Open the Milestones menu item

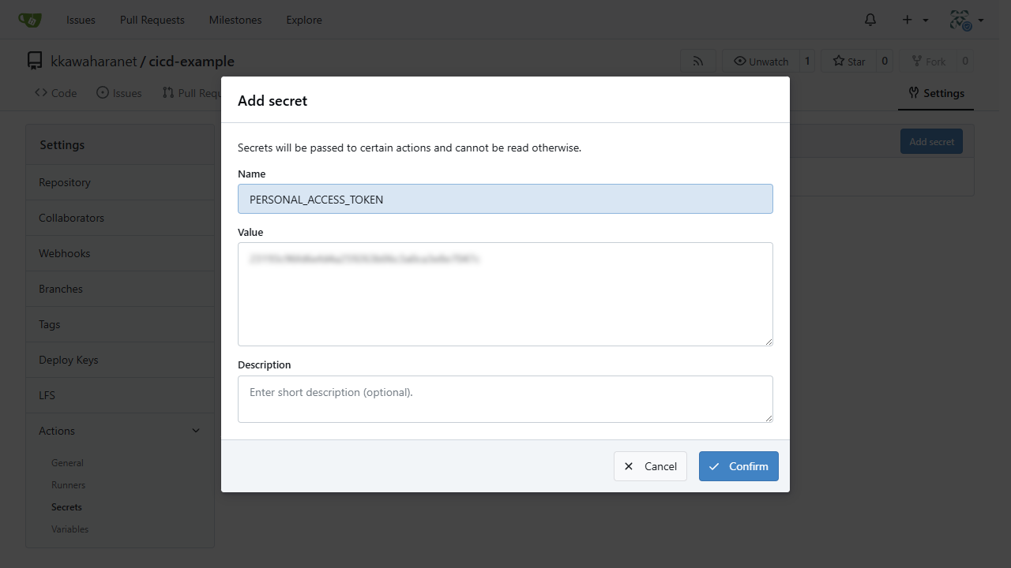[235, 20]
